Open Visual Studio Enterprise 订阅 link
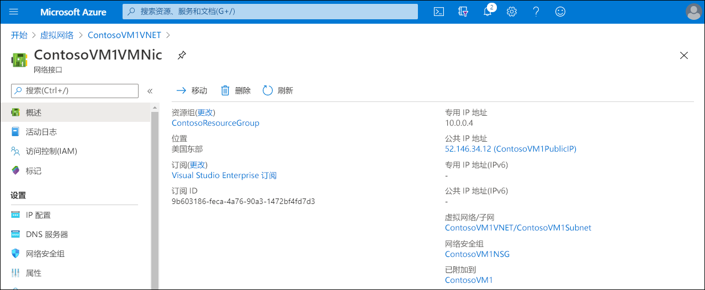The image size is (705, 290). [x=224, y=175]
